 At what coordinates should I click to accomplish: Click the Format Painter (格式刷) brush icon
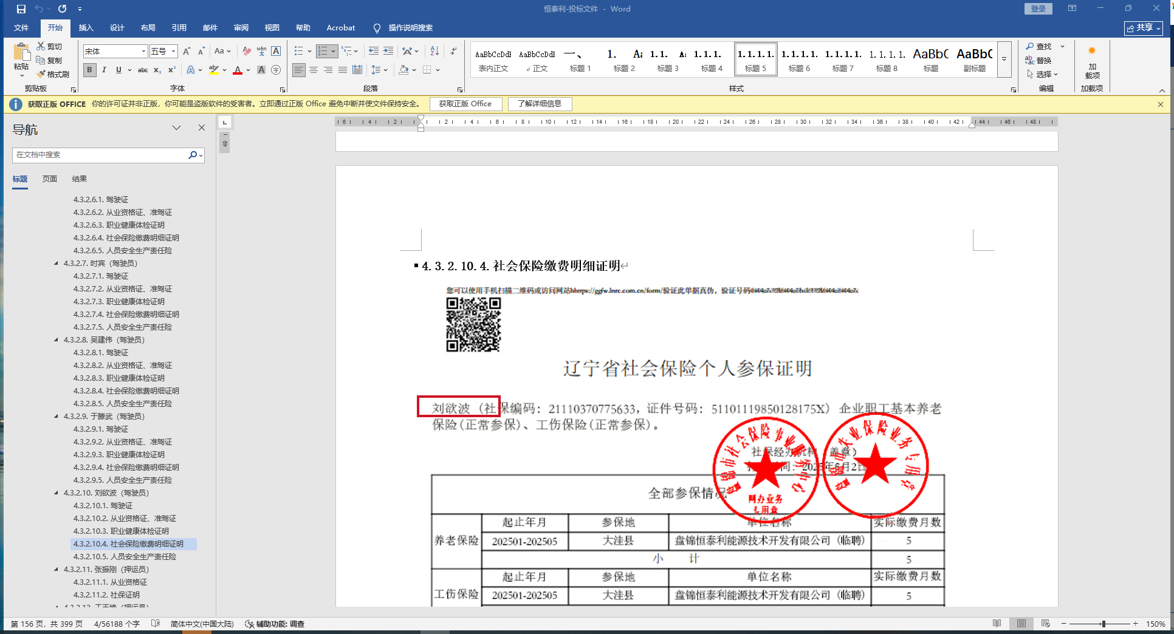coord(41,74)
